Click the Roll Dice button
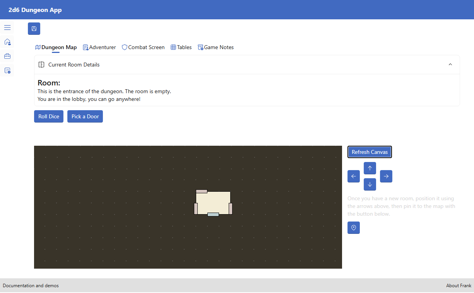474x293 pixels. pos(49,116)
